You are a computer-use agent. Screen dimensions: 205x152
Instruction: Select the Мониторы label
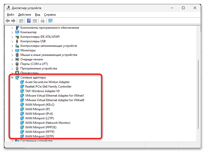coord(28,50)
